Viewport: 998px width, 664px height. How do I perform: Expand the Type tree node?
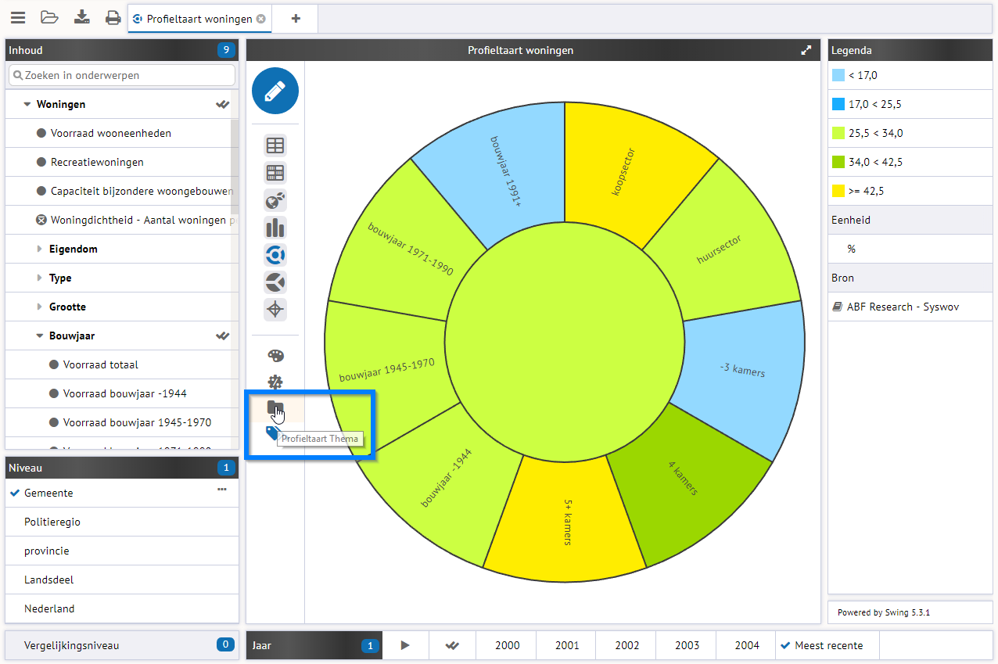coord(40,278)
